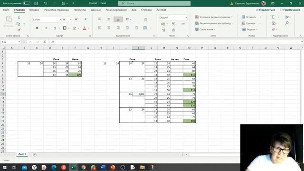Open the Calibri font name dropdown
Screen dimensions: 304x171
60,19
